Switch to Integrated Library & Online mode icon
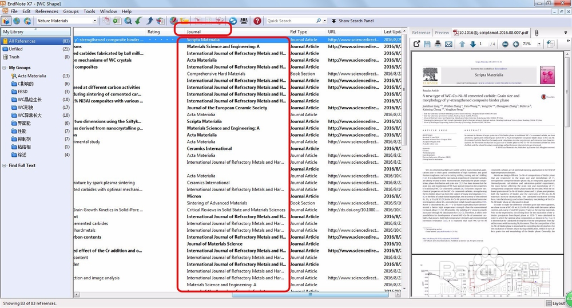The image size is (572, 308). [x=27, y=21]
